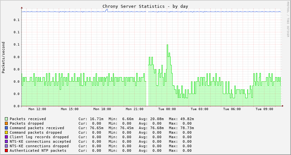Click the NTS-KE connections dropped swatch

pos(6,146)
